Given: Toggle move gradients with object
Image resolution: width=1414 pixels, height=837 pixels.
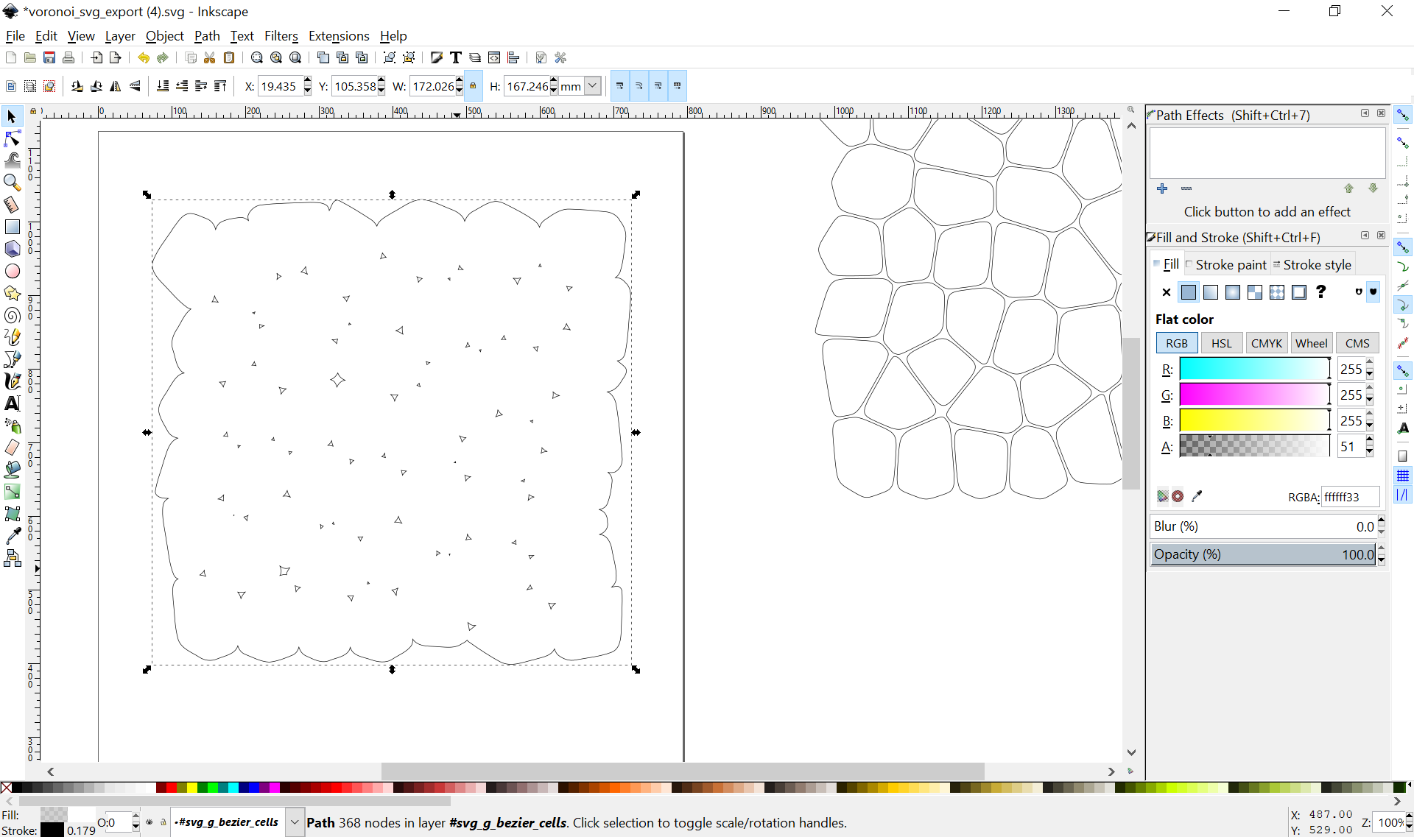Looking at the screenshot, I should coord(658,86).
